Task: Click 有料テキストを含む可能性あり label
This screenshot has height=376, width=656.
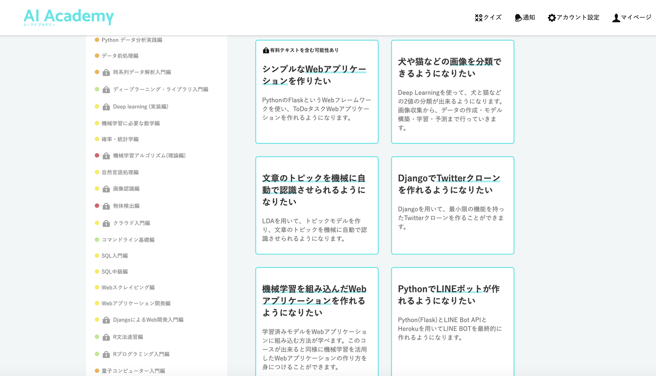Action: click(x=304, y=51)
